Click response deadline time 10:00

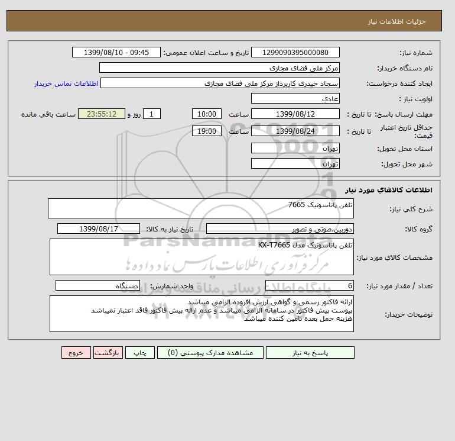(207, 114)
